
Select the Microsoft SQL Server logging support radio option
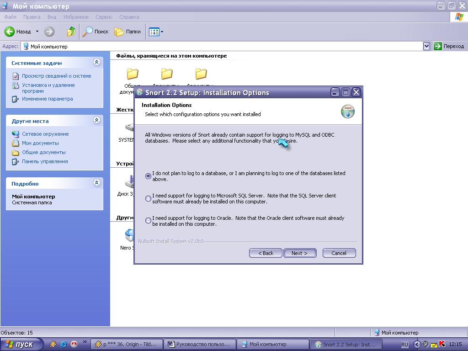(148, 198)
